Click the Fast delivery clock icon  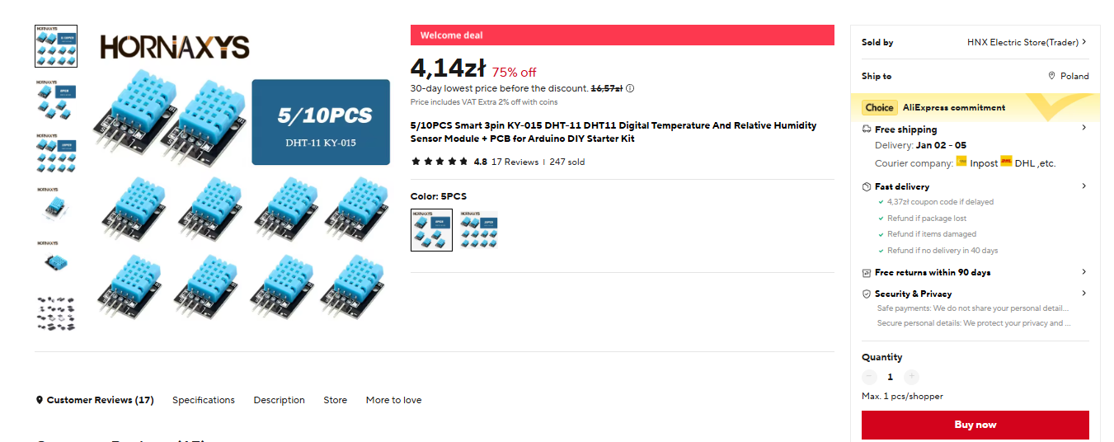(x=867, y=186)
